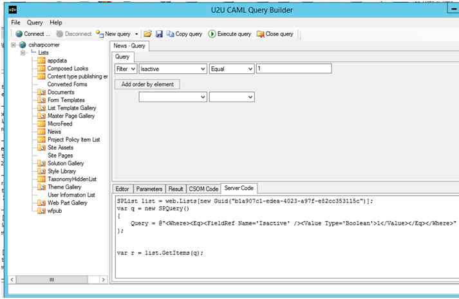This screenshot has height=299, width=459.
Task: Click the Project Policy Item List icon
Action: pos(41,140)
